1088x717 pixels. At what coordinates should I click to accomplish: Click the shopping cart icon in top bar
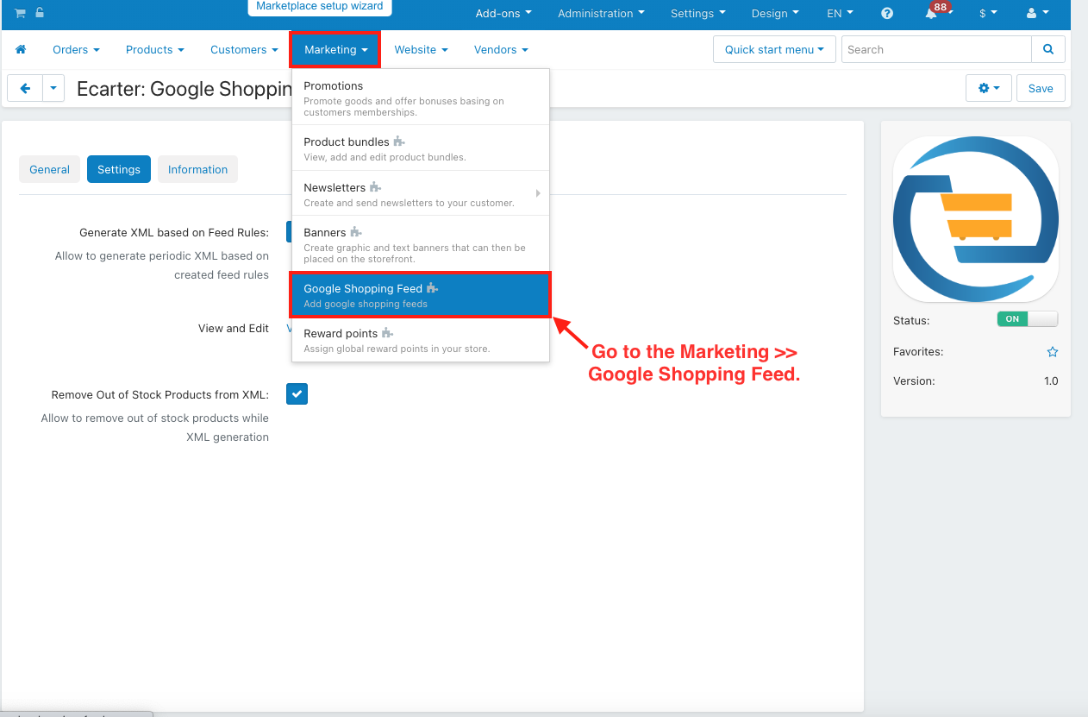(x=20, y=13)
